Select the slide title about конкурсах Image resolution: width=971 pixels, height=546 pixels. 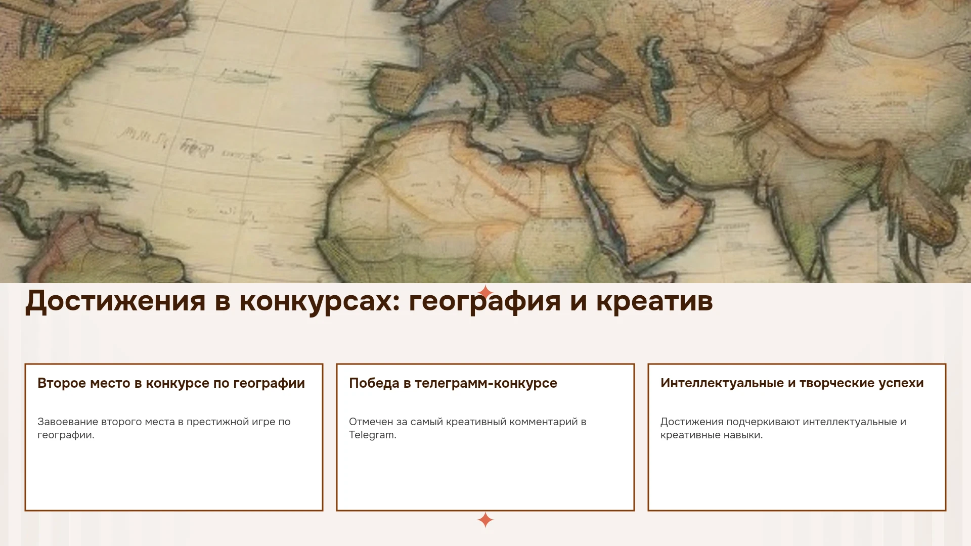tap(369, 301)
